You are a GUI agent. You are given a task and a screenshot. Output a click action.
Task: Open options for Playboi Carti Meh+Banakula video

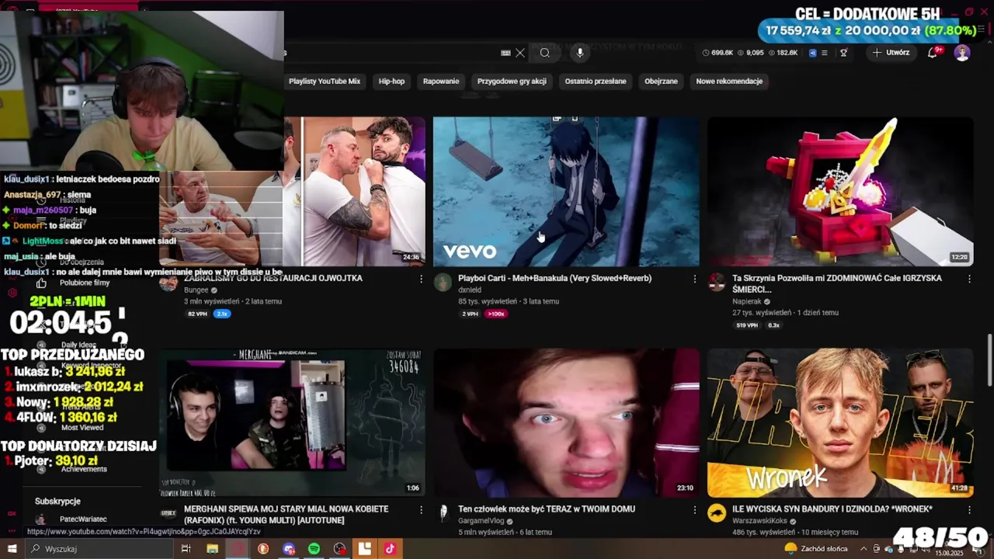(695, 279)
